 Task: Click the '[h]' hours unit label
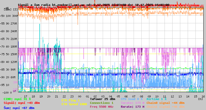pos(201,99)
